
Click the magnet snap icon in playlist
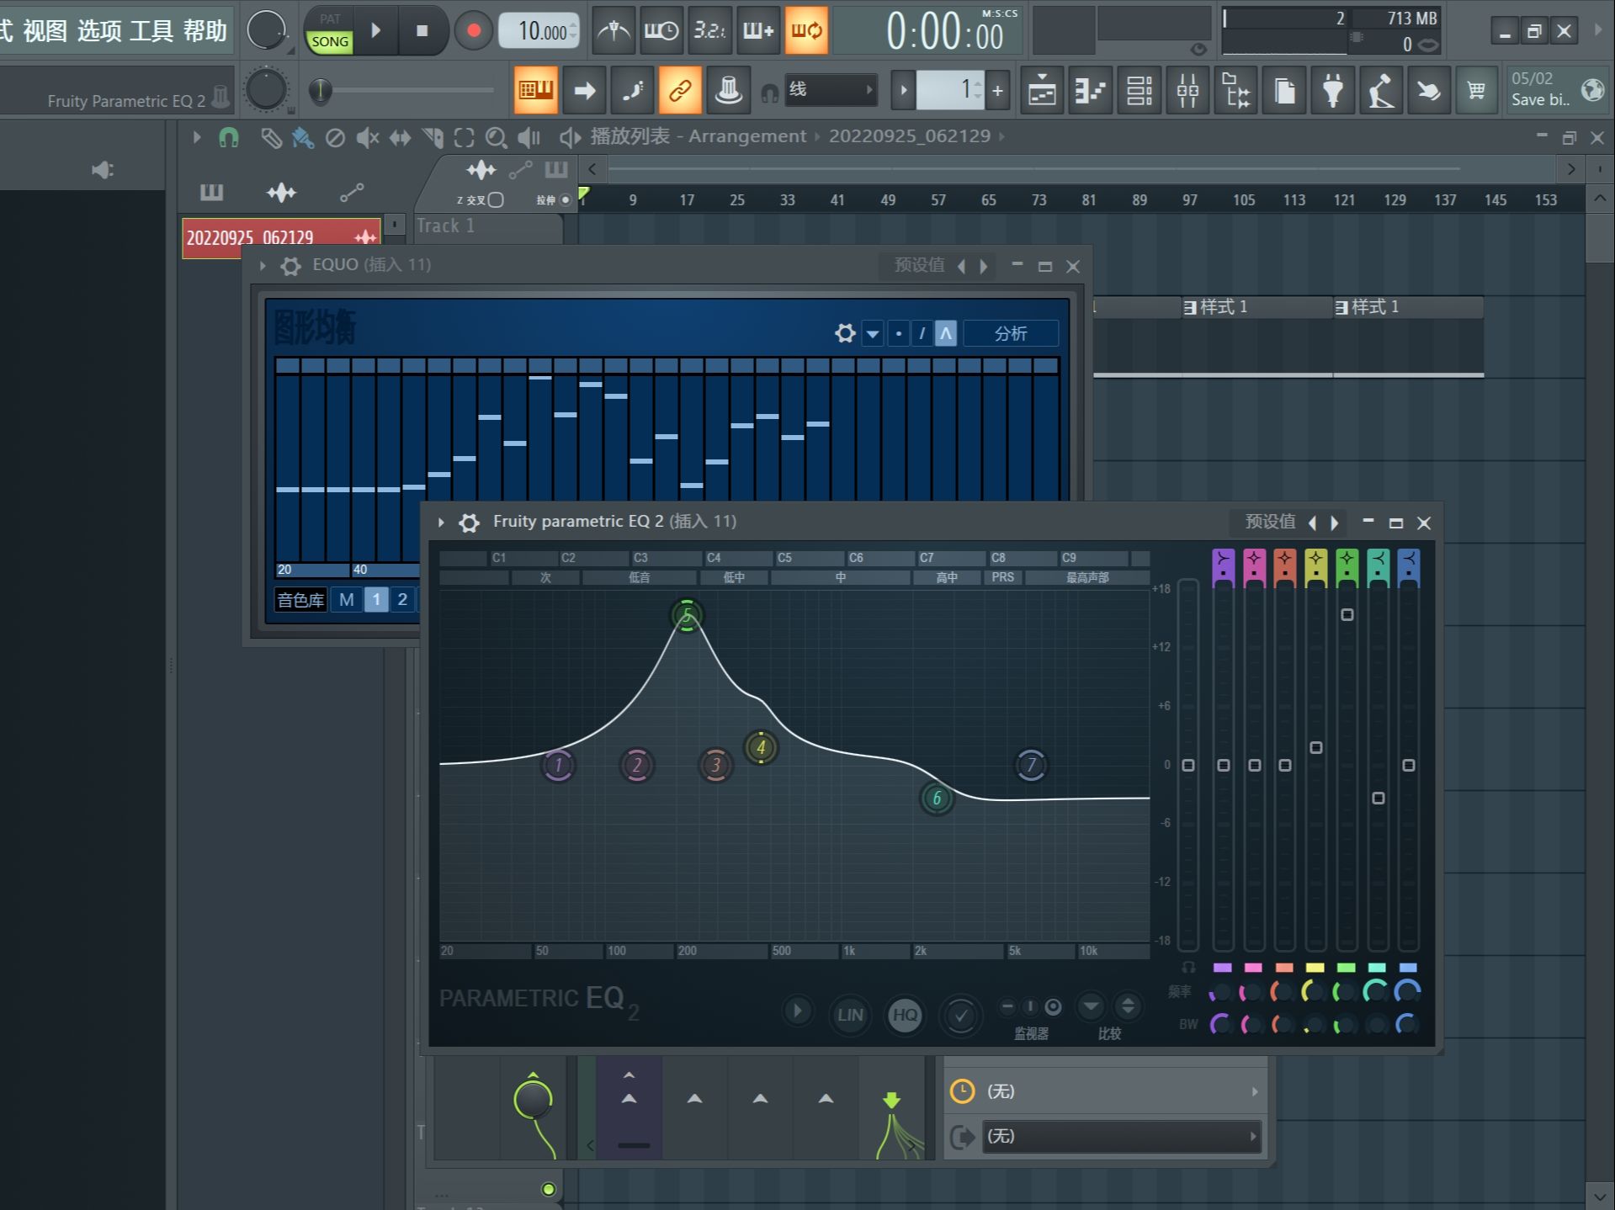228,137
